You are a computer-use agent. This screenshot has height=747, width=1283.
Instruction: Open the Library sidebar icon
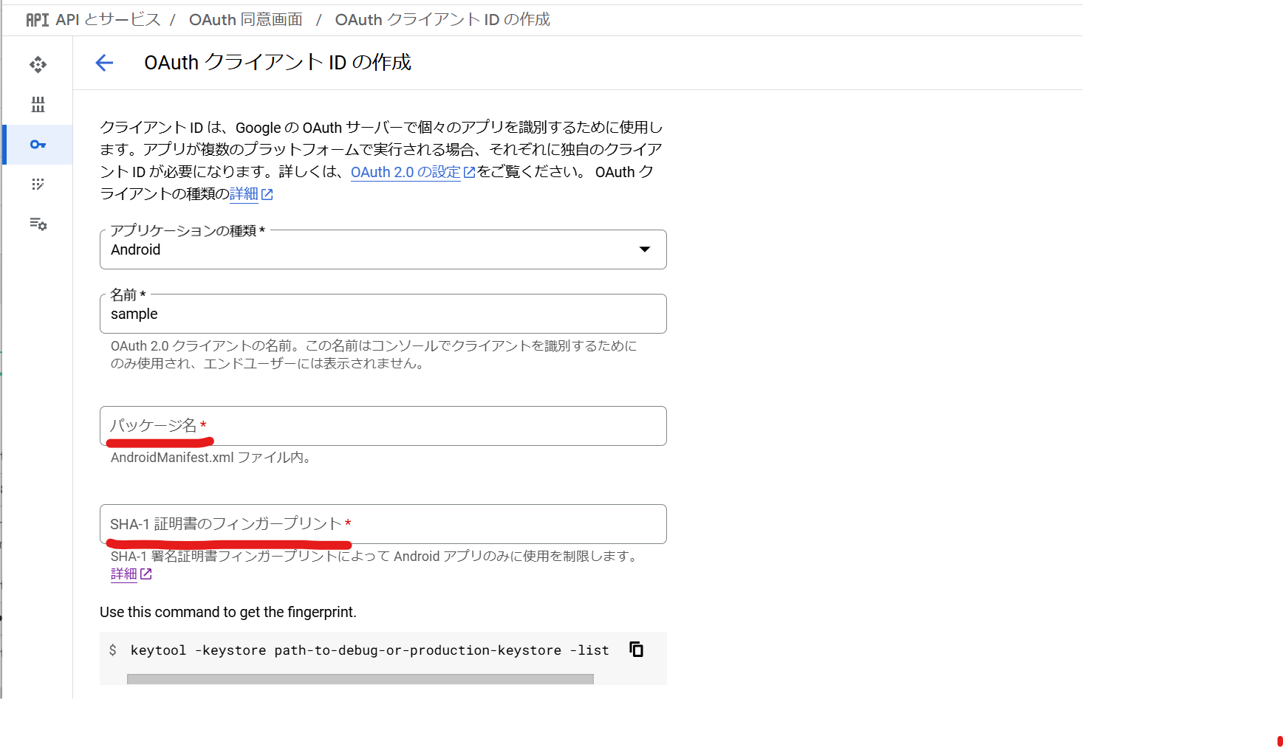38,104
